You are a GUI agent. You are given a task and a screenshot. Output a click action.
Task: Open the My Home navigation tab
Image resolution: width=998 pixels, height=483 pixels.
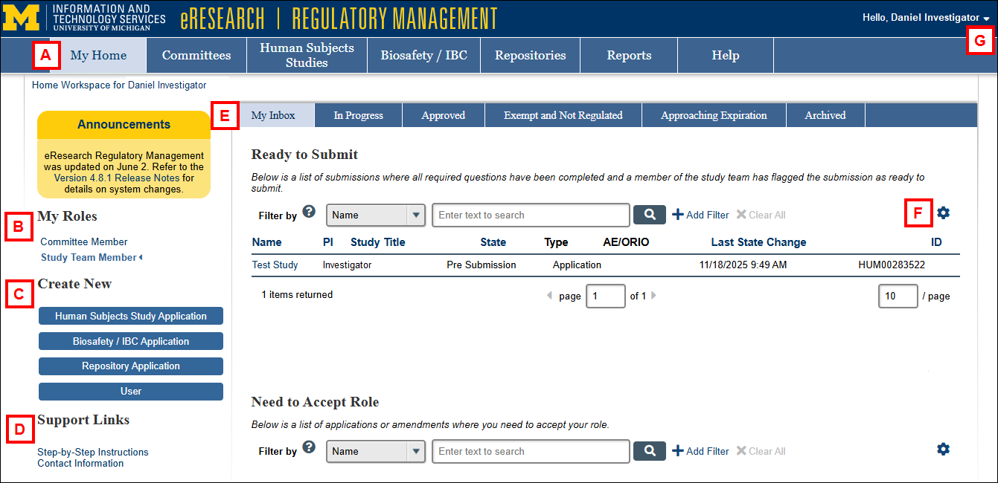(x=98, y=55)
